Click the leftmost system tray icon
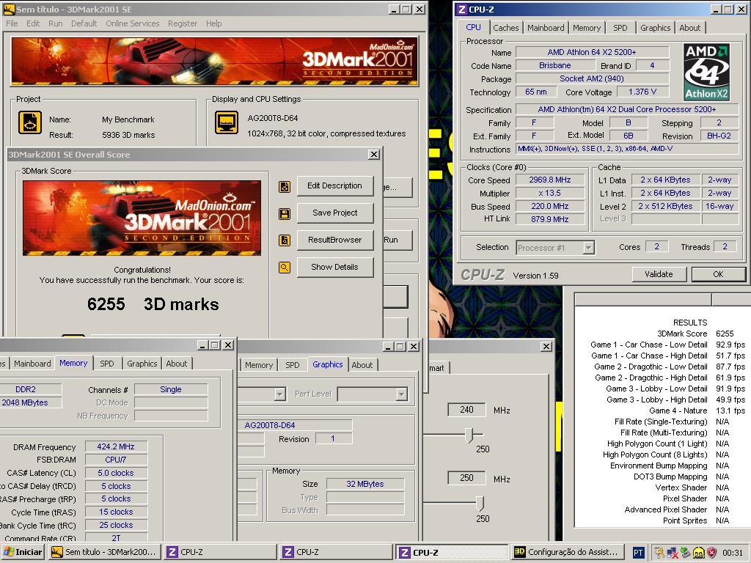 659,553
